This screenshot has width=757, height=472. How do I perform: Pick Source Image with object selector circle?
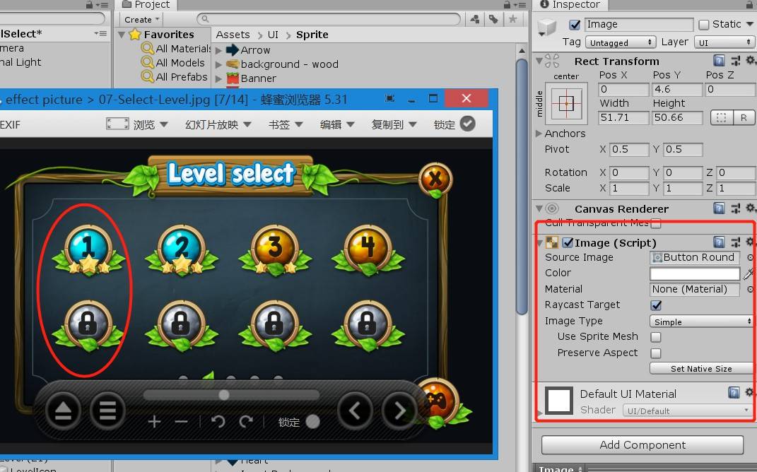(x=750, y=258)
